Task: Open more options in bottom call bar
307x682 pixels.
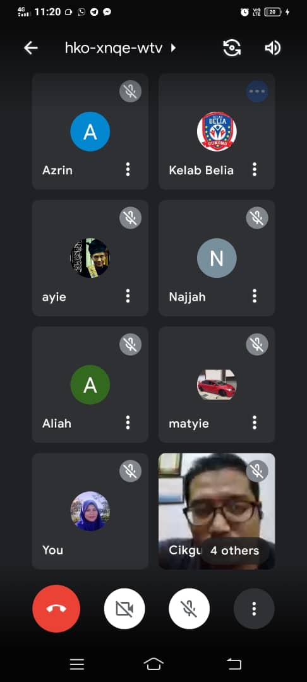Action: click(254, 609)
